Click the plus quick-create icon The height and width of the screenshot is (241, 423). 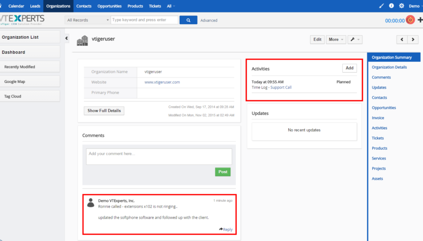(x=420, y=20)
